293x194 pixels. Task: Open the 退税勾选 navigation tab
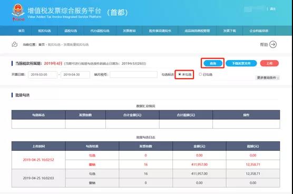[71, 31]
